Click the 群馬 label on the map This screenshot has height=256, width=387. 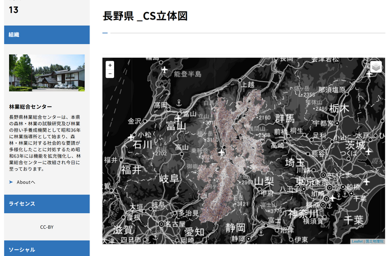pyautogui.click(x=285, y=119)
